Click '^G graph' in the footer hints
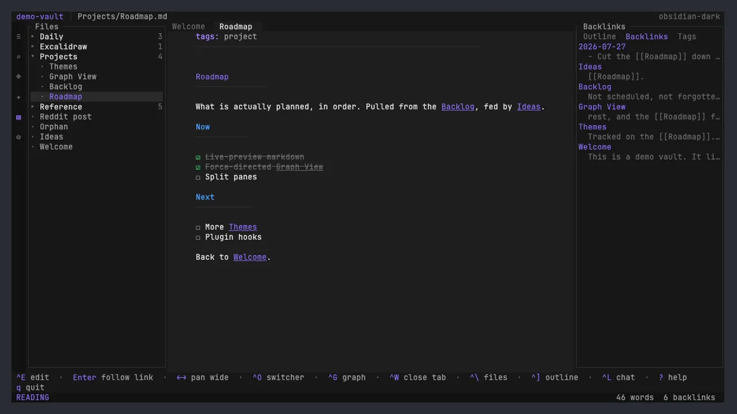Viewport: 737px width, 414px height. pos(347,378)
